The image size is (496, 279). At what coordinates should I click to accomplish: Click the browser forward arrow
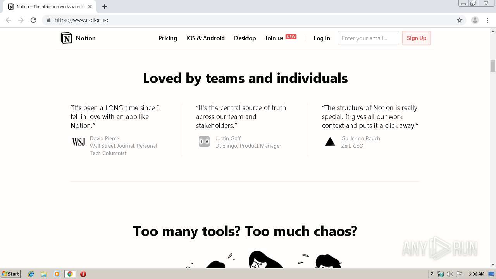[21, 20]
